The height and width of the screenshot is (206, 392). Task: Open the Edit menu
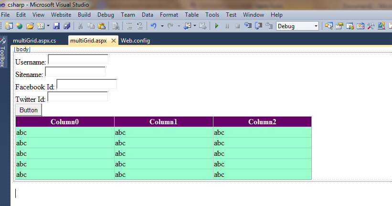pos(21,15)
